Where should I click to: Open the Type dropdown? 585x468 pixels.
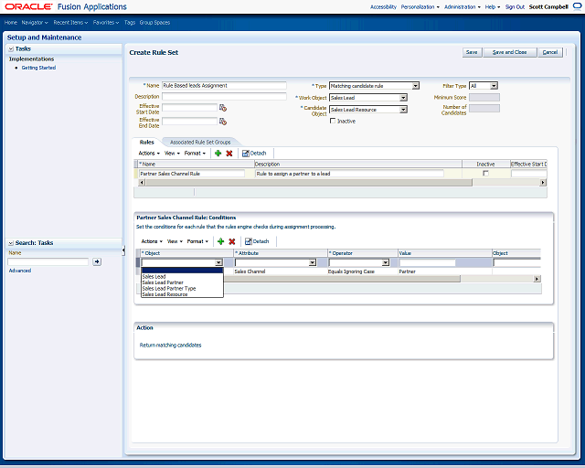415,86
